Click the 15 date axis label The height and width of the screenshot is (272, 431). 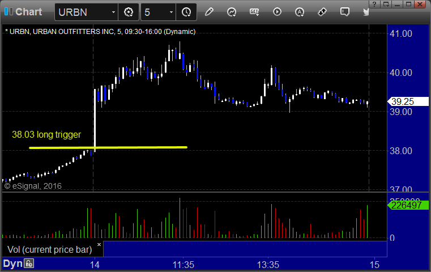click(x=374, y=265)
